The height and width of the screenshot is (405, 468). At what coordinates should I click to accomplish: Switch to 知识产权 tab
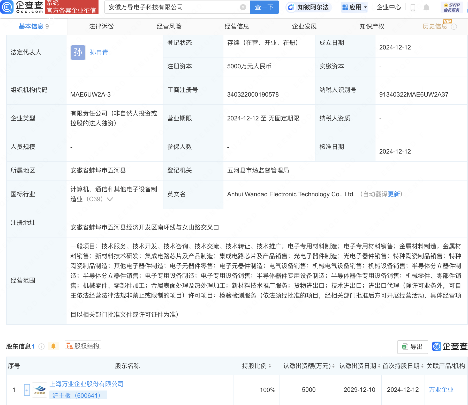click(x=372, y=26)
